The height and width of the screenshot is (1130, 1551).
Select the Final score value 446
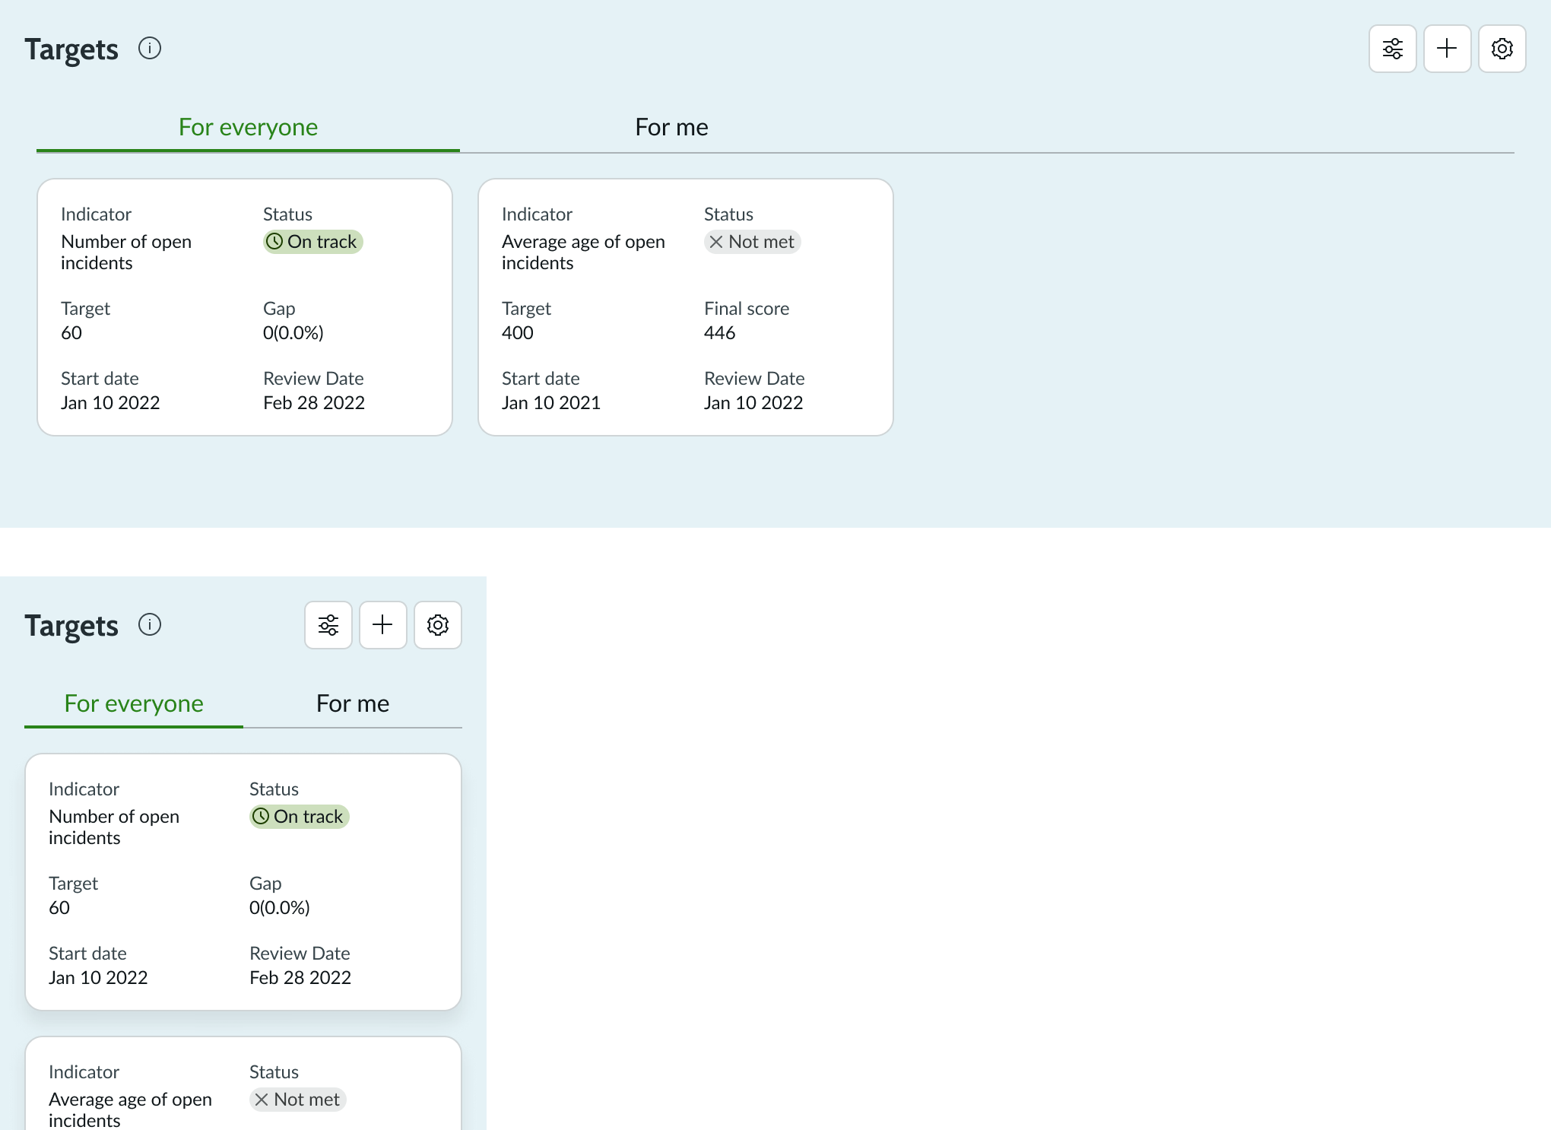pyautogui.click(x=718, y=332)
